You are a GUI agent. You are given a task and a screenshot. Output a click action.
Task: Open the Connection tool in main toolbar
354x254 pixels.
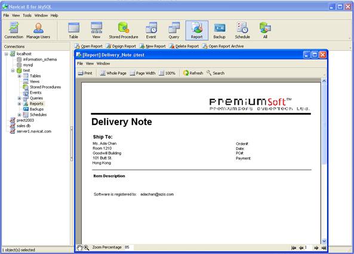tap(14, 30)
